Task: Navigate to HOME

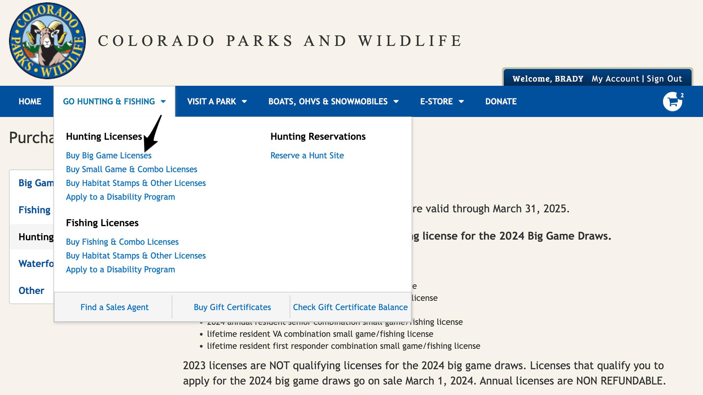Action: coord(29,101)
